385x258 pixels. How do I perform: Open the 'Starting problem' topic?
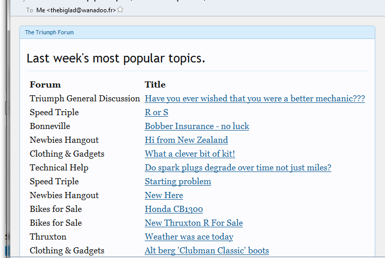click(x=177, y=182)
